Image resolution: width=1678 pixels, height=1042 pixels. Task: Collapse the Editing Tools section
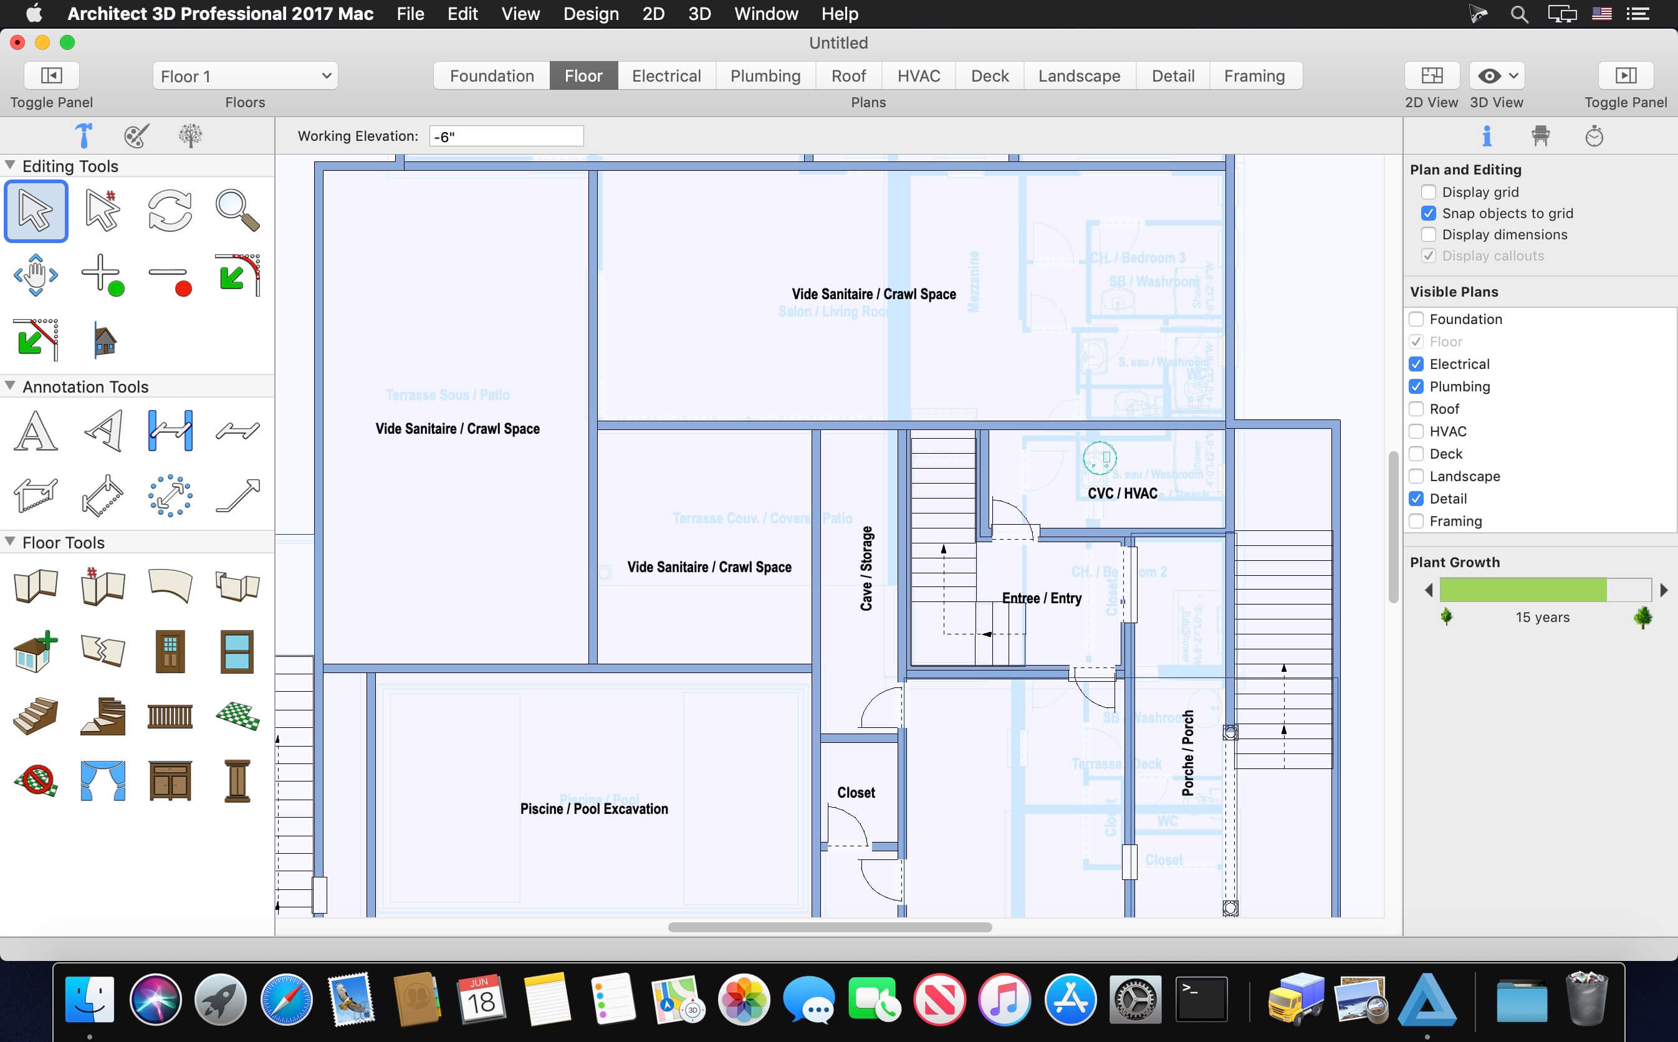[9, 165]
